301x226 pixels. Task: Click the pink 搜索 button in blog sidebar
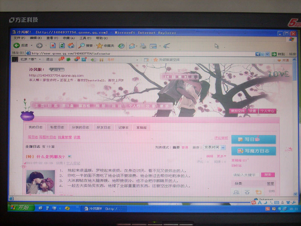[x=268, y=174]
